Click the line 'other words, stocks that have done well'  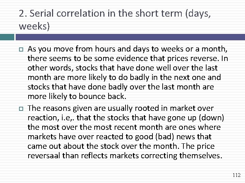122,68
